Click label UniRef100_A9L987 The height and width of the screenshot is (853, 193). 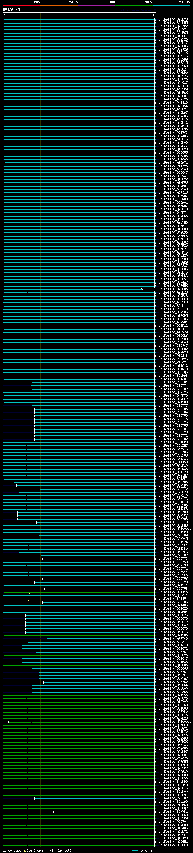coord(173,83)
